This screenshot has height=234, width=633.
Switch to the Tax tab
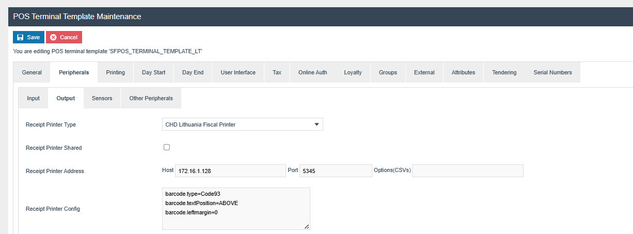(277, 72)
